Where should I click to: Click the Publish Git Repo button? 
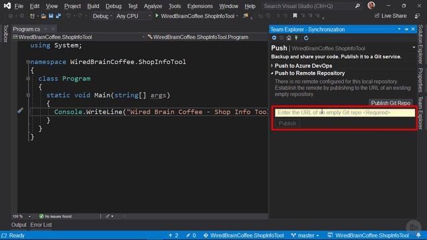click(390, 103)
